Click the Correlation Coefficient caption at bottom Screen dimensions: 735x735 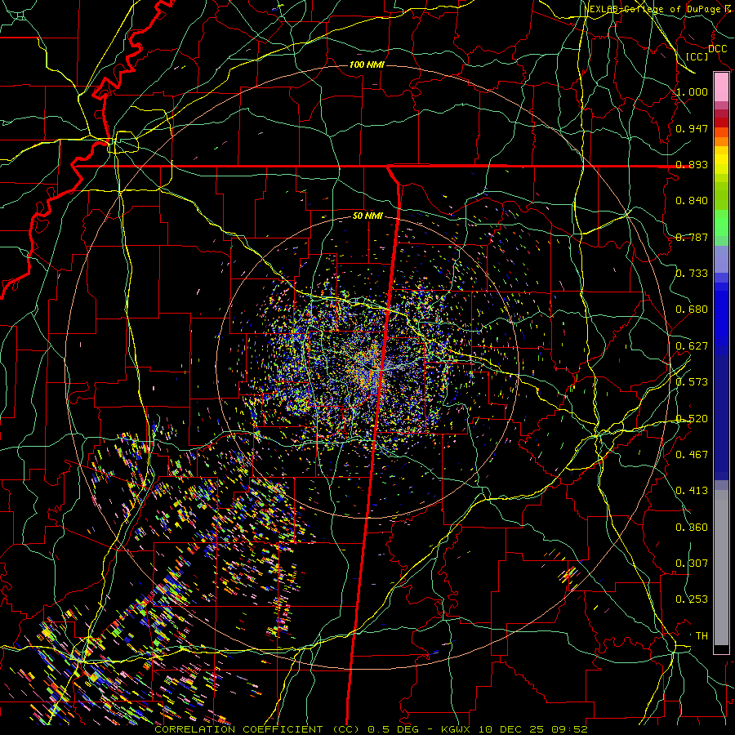point(371,729)
